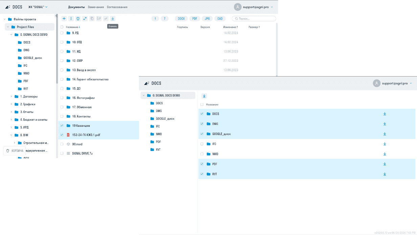
Task: Expand the 1. Договоры tree folder
Action: (11, 96)
